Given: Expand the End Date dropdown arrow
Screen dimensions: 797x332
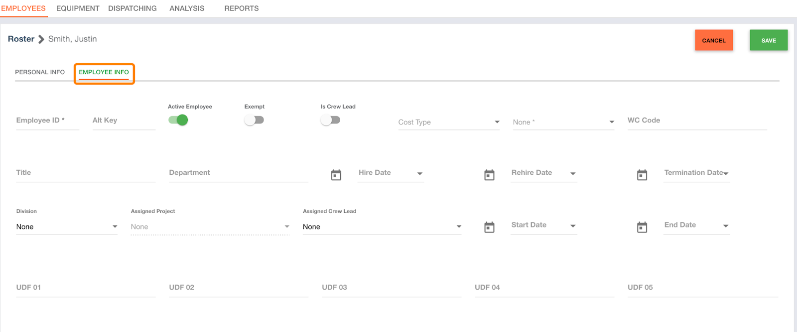Looking at the screenshot, I should click(x=726, y=226).
